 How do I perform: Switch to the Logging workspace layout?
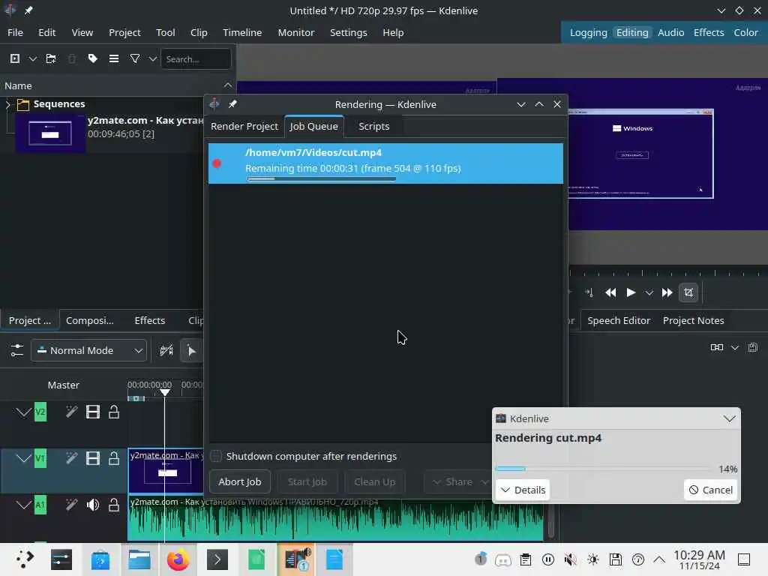[x=588, y=32]
